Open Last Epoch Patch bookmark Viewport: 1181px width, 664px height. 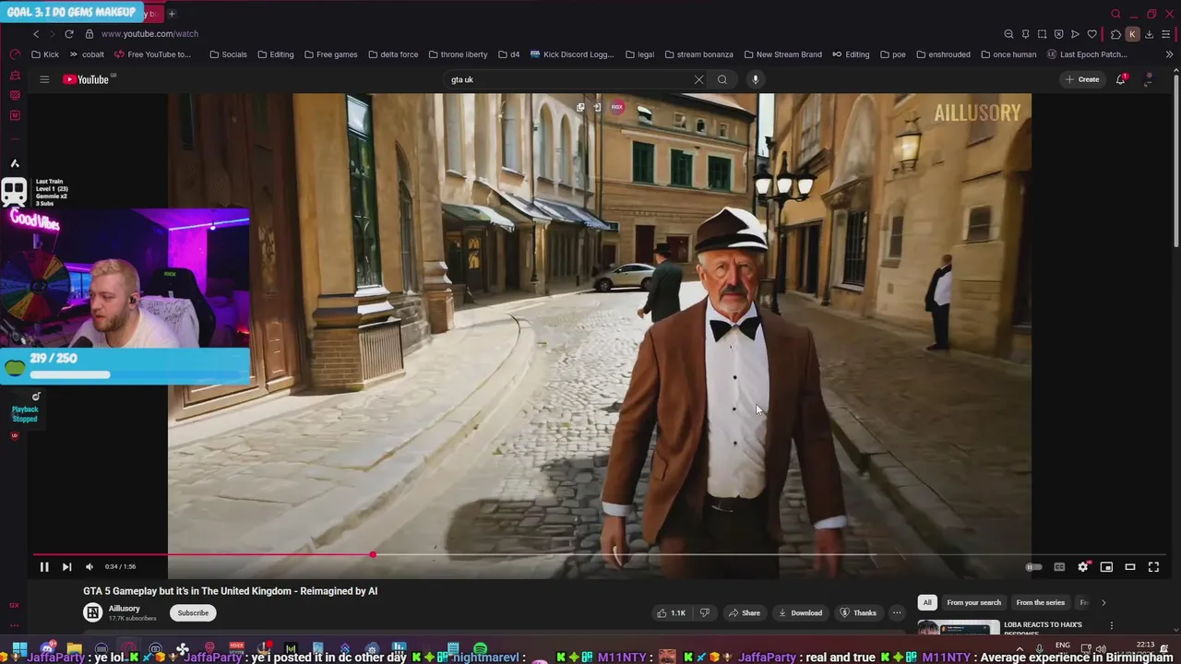pyautogui.click(x=1087, y=54)
